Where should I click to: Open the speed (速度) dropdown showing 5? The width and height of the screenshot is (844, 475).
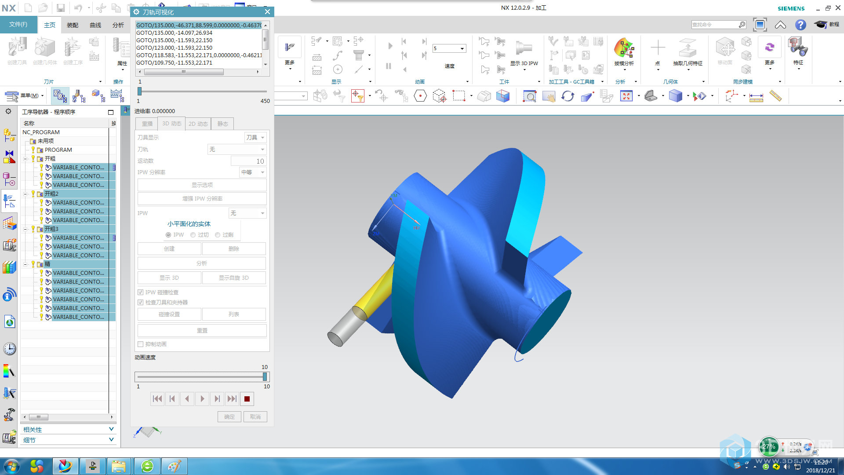449,48
